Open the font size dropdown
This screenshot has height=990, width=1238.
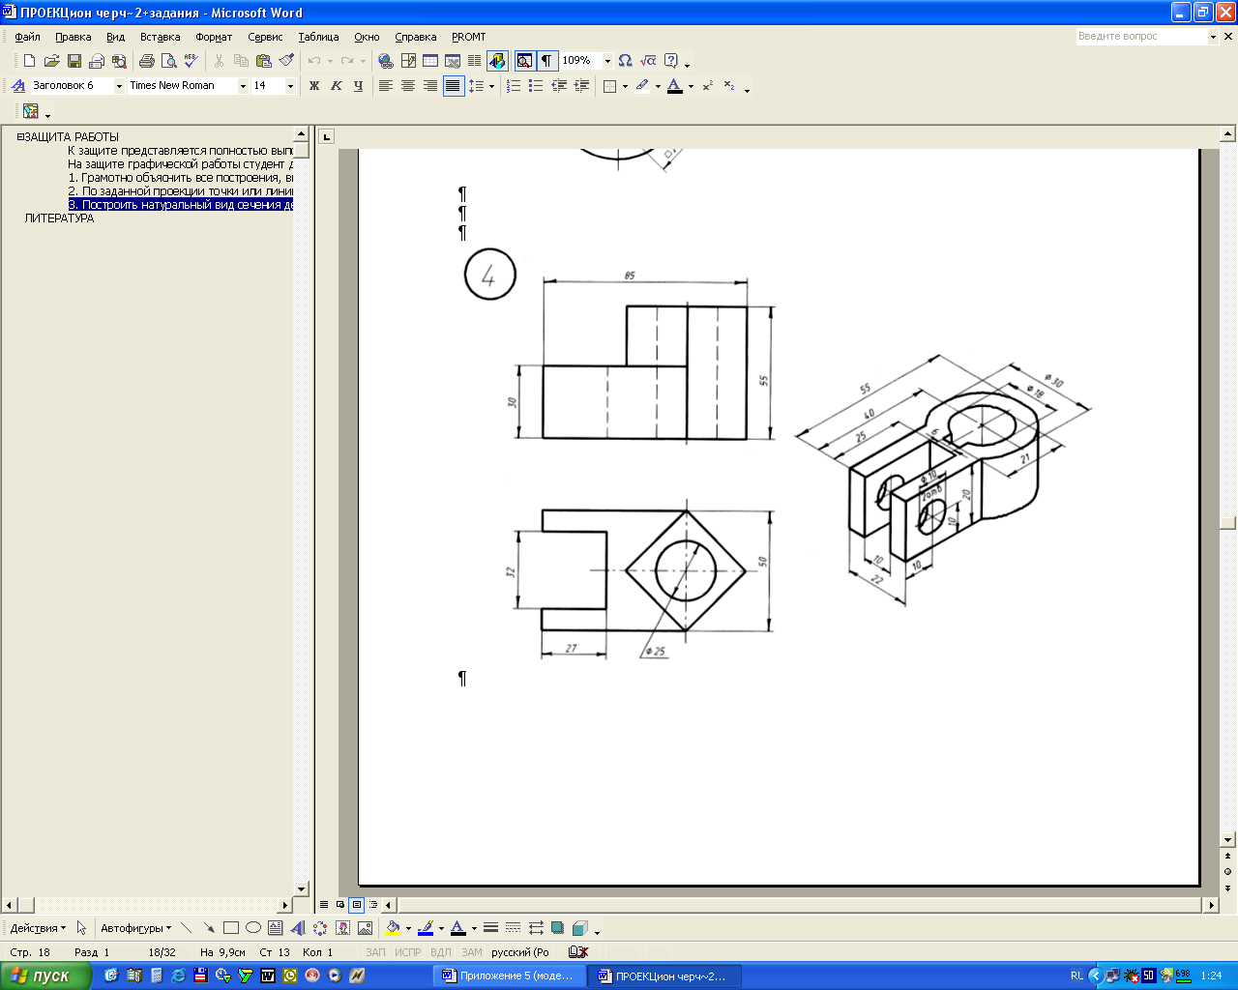289,86
